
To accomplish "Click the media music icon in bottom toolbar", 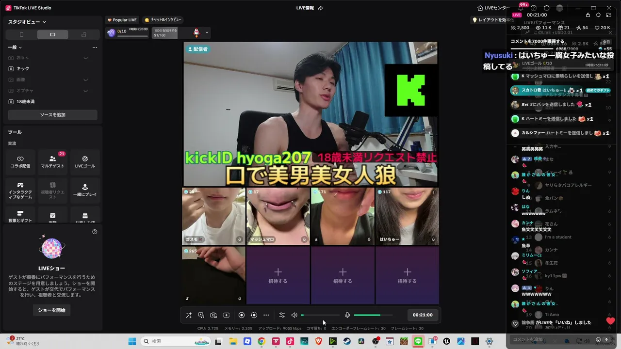I will pyautogui.click(x=201, y=315).
